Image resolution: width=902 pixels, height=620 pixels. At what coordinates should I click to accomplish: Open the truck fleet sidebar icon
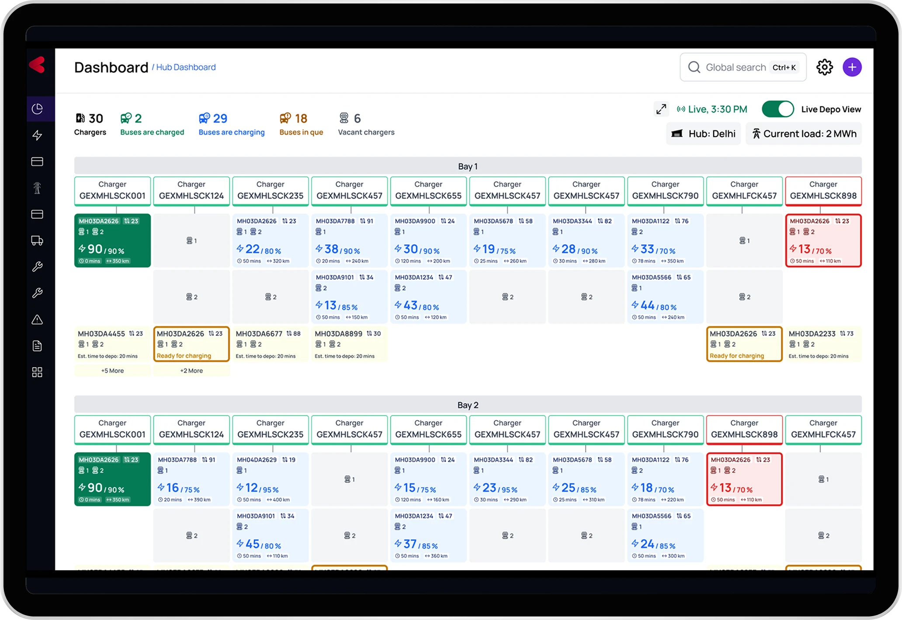pos(38,240)
